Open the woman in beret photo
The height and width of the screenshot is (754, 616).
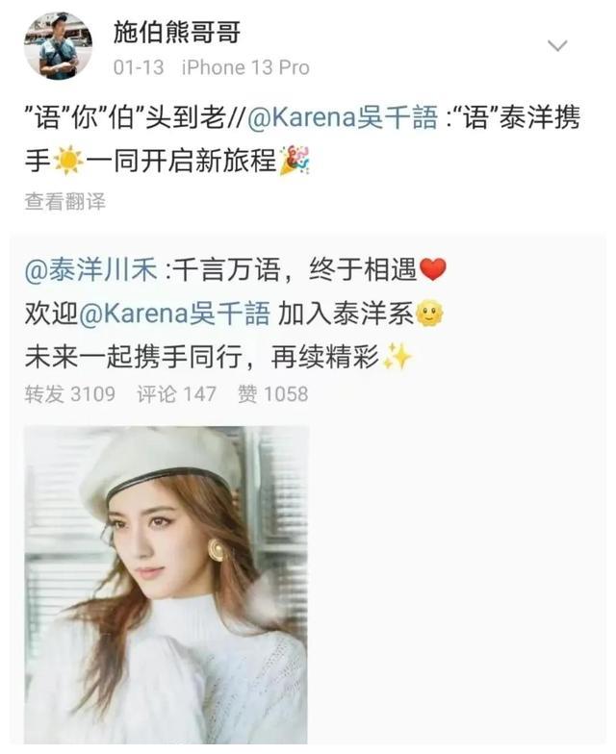click(166, 585)
